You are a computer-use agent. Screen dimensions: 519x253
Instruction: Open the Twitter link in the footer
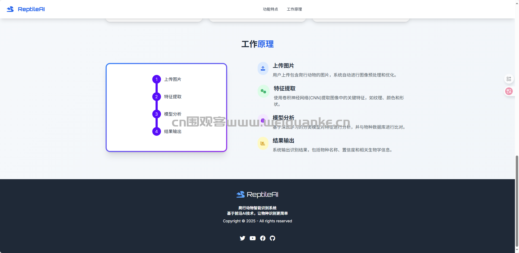coord(242,238)
